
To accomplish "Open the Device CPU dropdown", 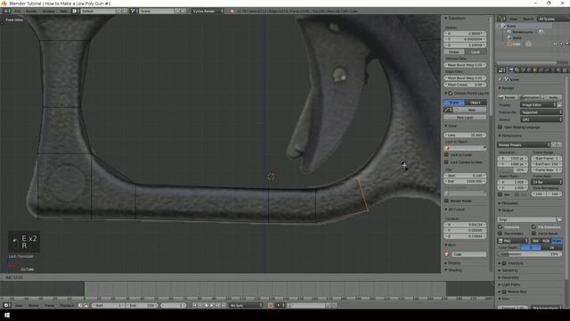I will [541, 119].
